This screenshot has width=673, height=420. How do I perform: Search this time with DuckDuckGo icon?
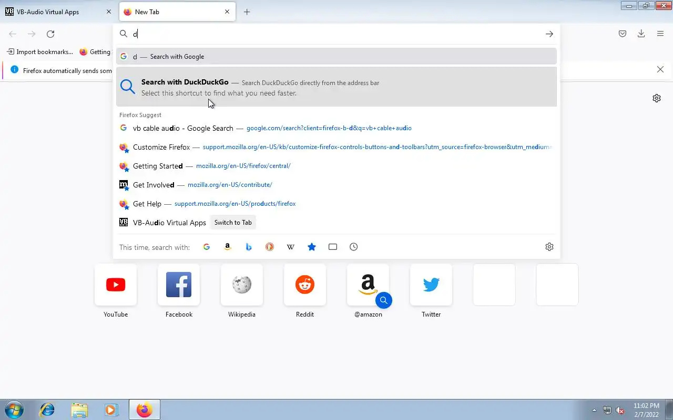pyautogui.click(x=270, y=247)
